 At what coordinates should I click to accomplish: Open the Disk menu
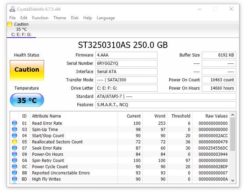[x=75, y=18]
